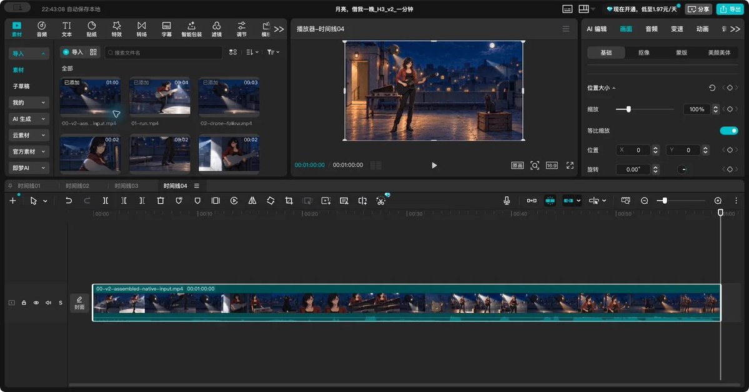Screen dimensions: 749x392
Task: Click the 导入 import button with plus
Action: (73, 52)
